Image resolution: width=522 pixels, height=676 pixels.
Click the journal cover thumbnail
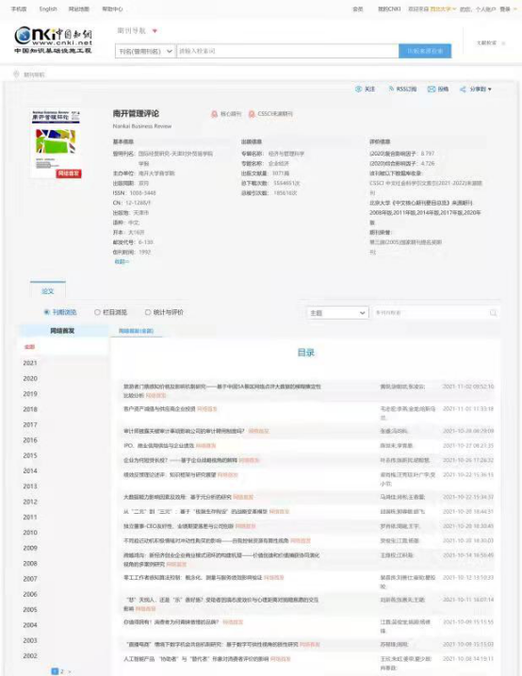56,144
